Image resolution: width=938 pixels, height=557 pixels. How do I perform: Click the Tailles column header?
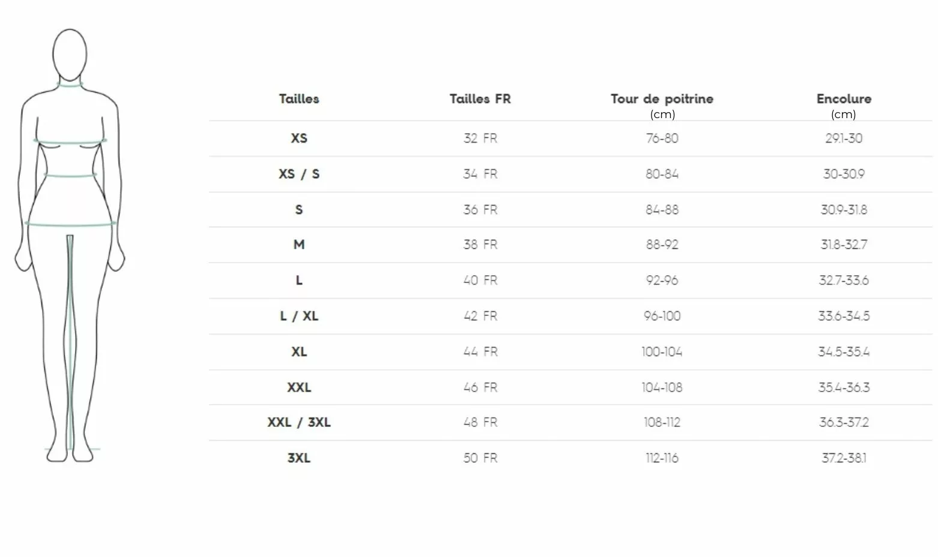pos(299,99)
